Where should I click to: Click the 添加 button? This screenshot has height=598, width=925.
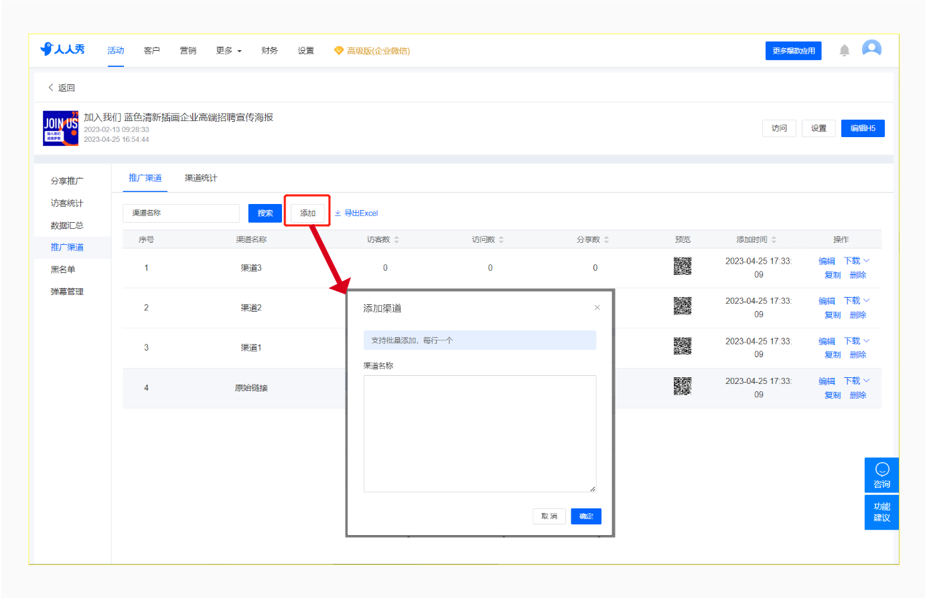[307, 213]
